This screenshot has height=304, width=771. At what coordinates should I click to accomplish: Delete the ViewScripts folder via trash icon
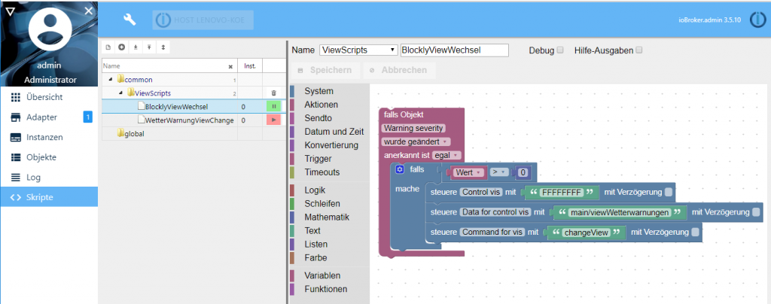pyautogui.click(x=273, y=93)
